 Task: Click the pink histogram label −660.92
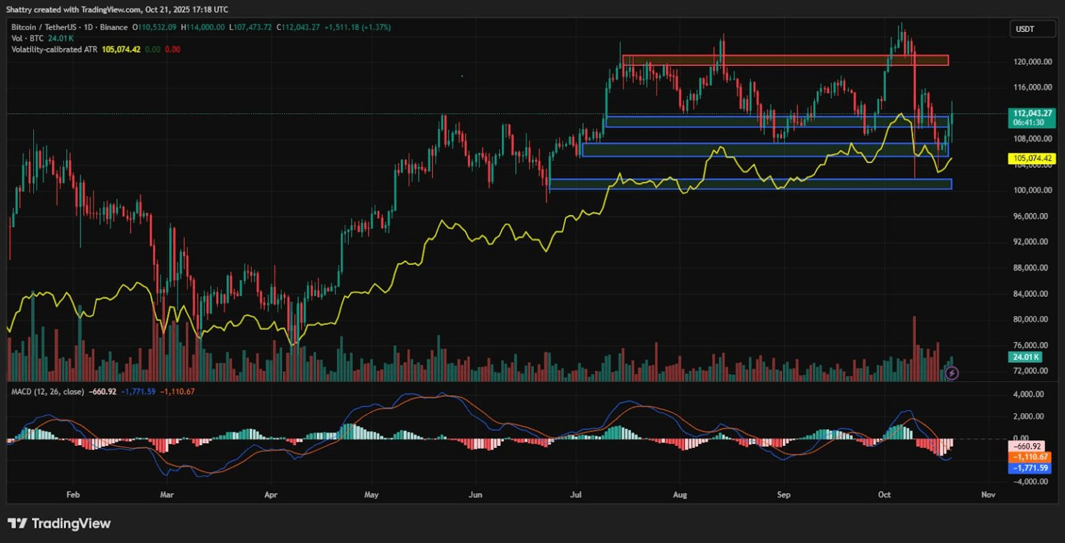click(x=1026, y=446)
